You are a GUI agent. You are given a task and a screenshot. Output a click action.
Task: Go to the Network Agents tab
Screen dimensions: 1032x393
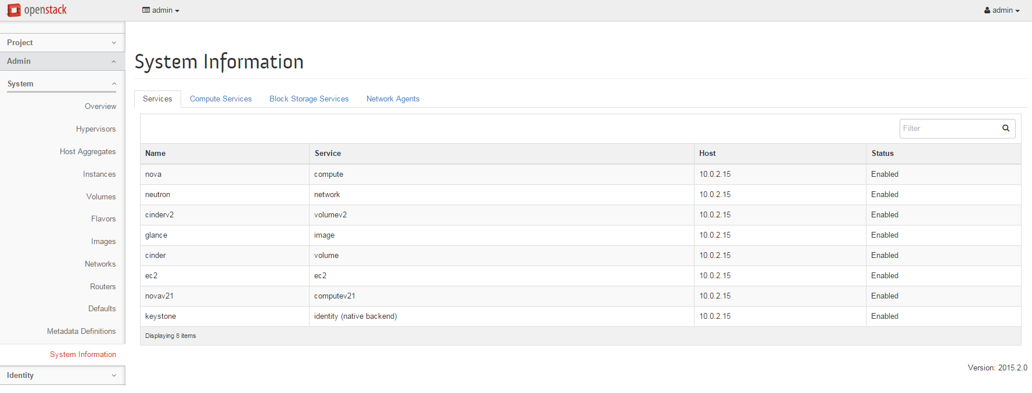click(x=393, y=99)
